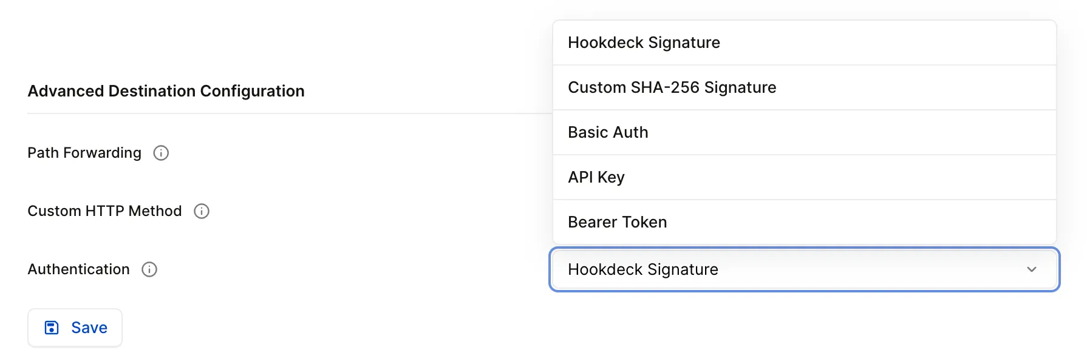Click the floppy disk save icon
This screenshot has width=1087, height=364.
coord(52,327)
